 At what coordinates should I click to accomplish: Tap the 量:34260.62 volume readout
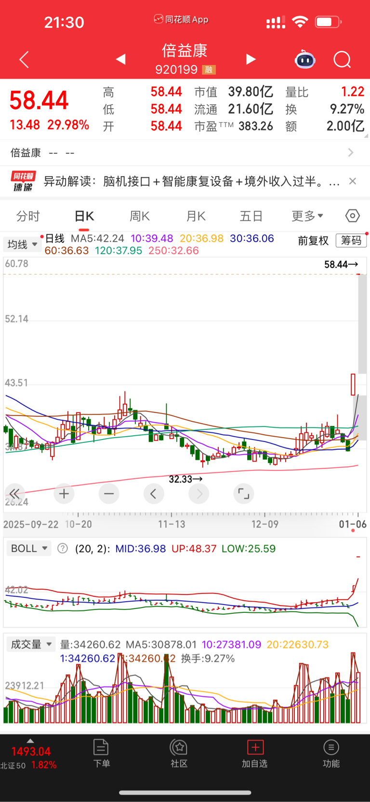[90, 644]
